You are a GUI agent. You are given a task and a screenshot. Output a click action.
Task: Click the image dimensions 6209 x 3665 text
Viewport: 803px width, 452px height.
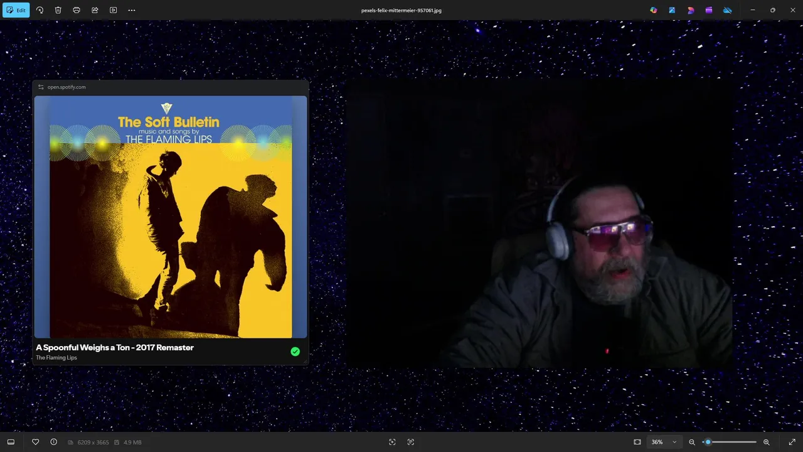pyautogui.click(x=93, y=443)
